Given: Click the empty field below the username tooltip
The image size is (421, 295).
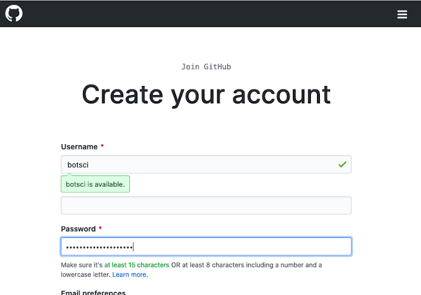Looking at the screenshot, I should coord(206,205).
